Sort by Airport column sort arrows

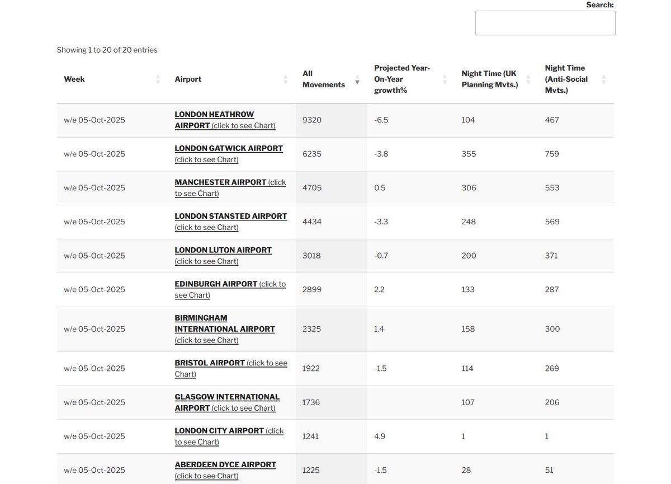(285, 79)
